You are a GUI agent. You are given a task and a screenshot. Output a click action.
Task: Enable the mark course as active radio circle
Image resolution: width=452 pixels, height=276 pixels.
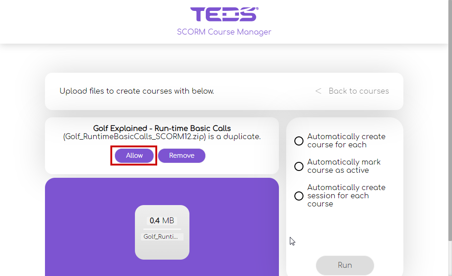[299, 166]
